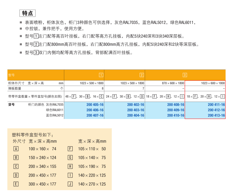The height and width of the screenshot is (194, 234).
Task: Click the dimension 200 × 450 × 177
Action: (x=42, y=175)
